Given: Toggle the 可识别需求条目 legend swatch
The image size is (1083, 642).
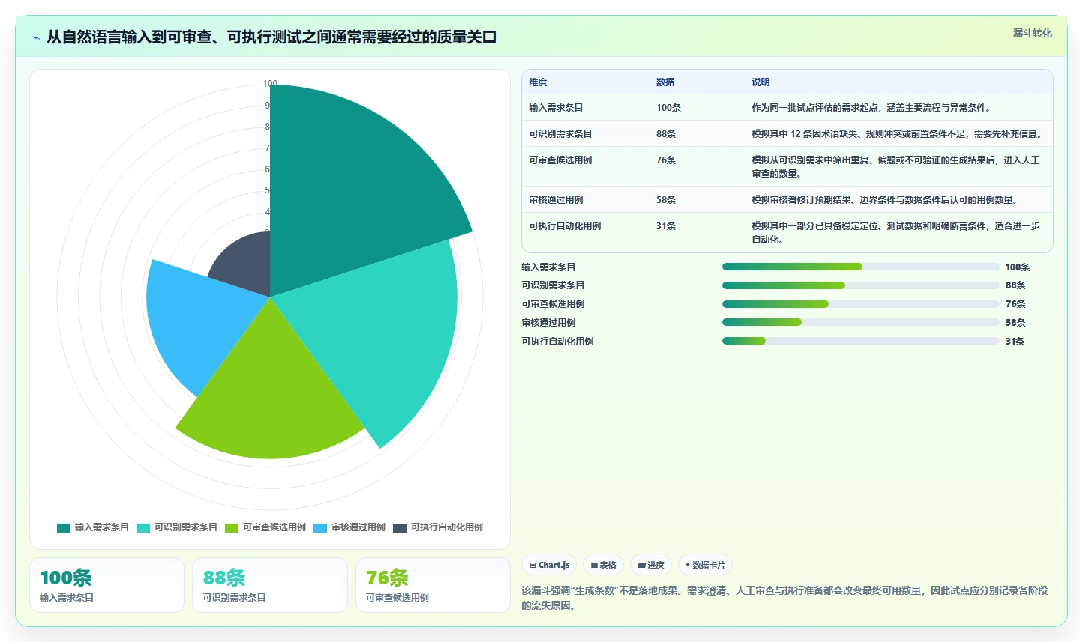Looking at the screenshot, I should [143, 527].
